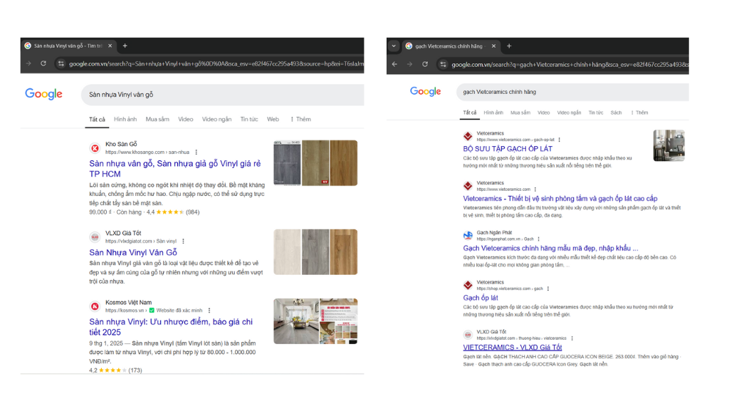The width and height of the screenshot is (729, 416).
Task: Close 'gạch Vietceramics chính hãng' tab
Action: coord(493,46)
